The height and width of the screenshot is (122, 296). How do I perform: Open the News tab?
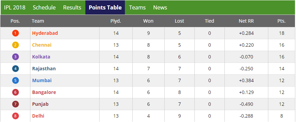[x=160, y=7]
